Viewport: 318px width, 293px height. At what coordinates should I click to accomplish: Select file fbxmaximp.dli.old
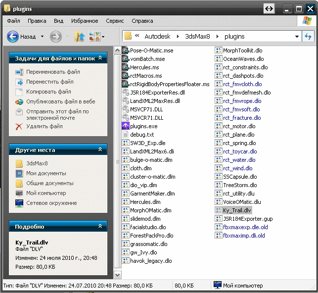point(244,236)
